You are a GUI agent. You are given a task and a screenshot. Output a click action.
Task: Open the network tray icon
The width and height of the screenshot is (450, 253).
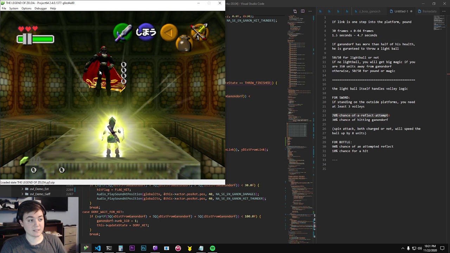click(x=414, y=248)
